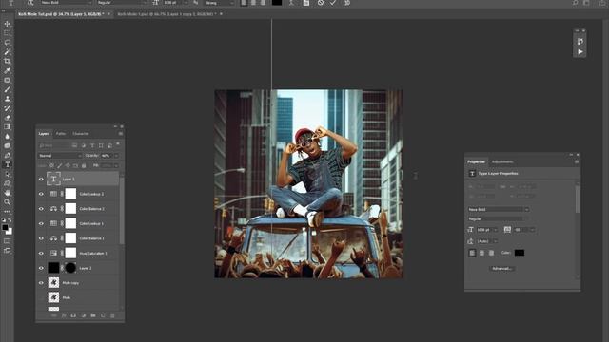
Task: Select the Magic Wand tool
Action: [7, 52]
